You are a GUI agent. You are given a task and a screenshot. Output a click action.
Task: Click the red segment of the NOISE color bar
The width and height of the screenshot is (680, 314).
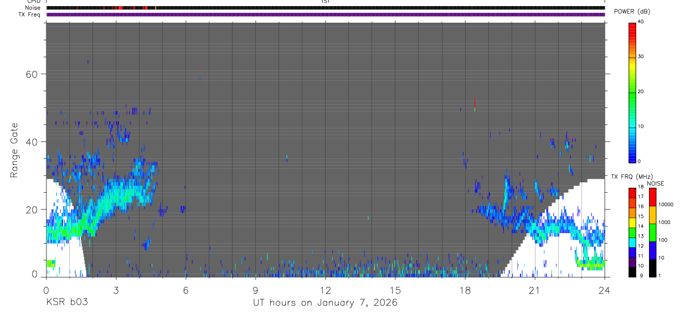(653, 198)
